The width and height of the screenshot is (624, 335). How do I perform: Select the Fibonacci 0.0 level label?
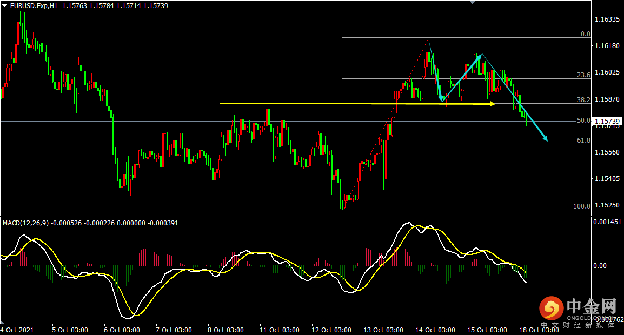pyautogui.click(x=586, y=34)
